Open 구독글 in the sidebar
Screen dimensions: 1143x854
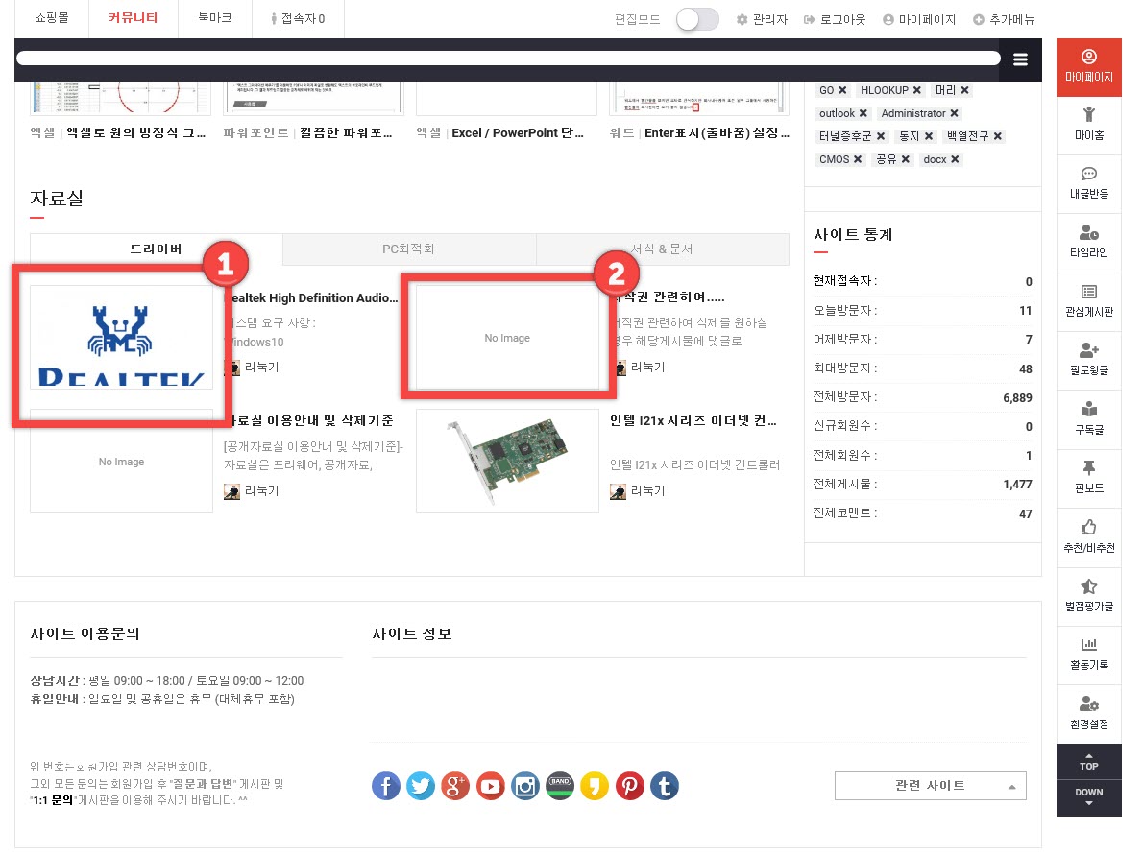click(1088, 419)
